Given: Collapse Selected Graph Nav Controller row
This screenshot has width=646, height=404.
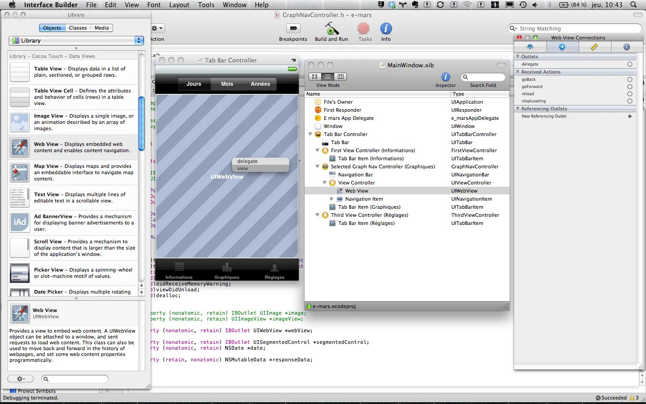Looking at the screenshot, I should click(317, 167).
